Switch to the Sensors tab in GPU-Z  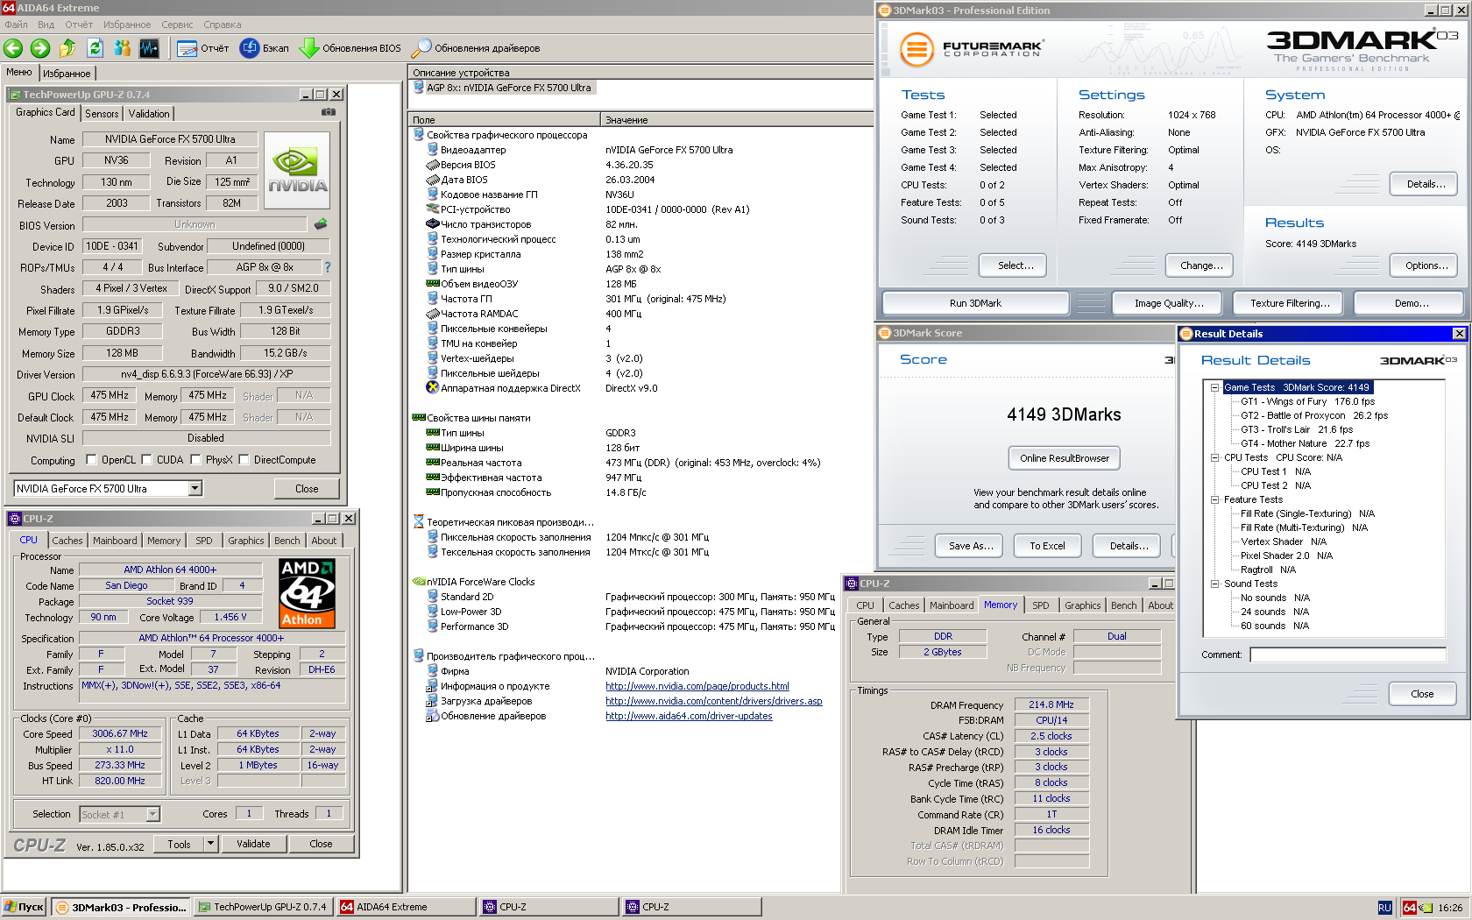point(102,114)
